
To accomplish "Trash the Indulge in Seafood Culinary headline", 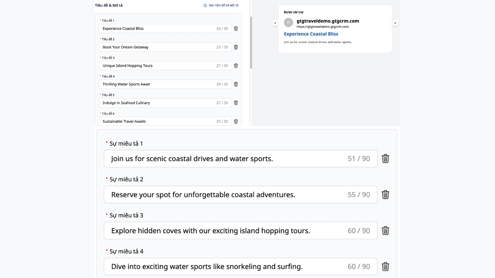I will coord(236,103).
